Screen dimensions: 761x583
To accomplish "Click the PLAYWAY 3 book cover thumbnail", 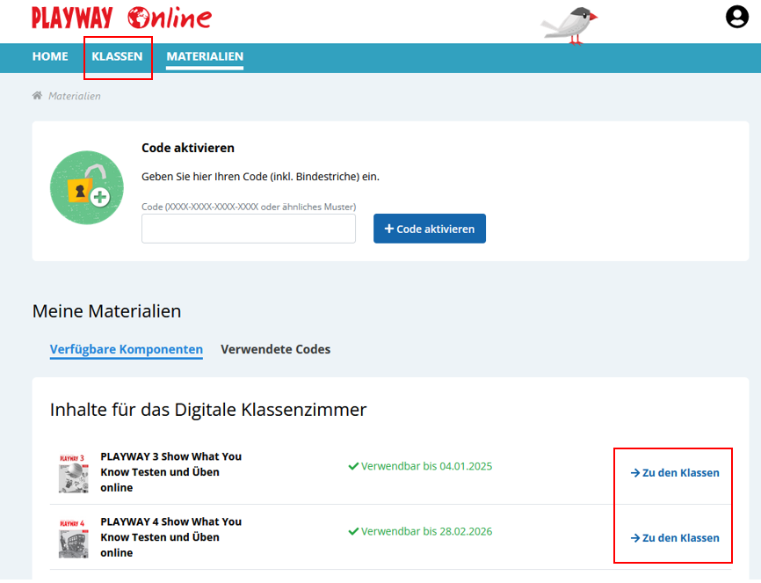I will [73, 473].
